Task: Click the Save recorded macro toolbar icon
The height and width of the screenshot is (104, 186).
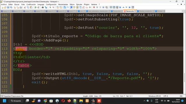Action: tap(107, 8)
